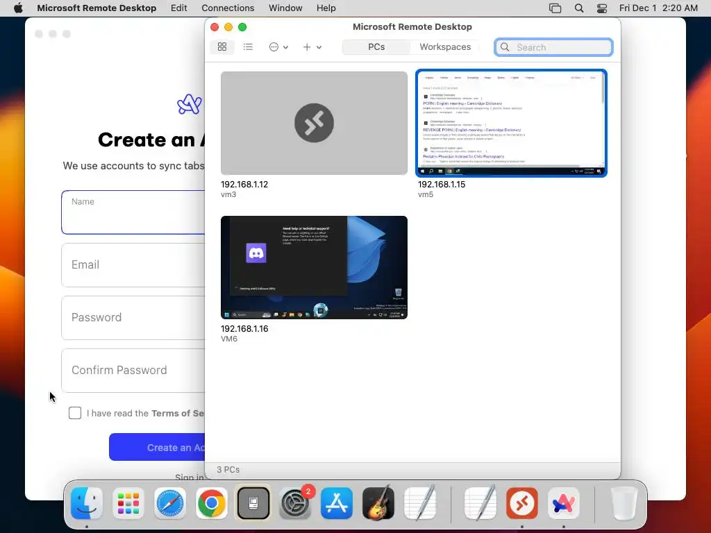Click the vm3 name label

pos(228,194)
